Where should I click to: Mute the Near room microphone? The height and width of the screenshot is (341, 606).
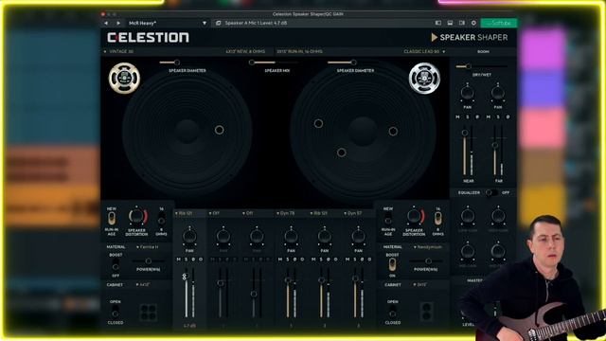click(458, 117)
